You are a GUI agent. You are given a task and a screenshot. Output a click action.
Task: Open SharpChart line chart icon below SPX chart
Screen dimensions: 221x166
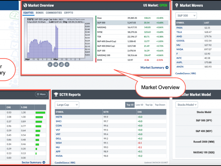[x=50, y=64]
